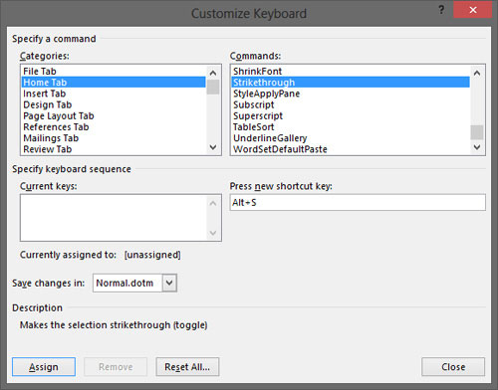Click the Assign button
The image size is (498, 390).
pyautogui.click(x=44, y=367)
